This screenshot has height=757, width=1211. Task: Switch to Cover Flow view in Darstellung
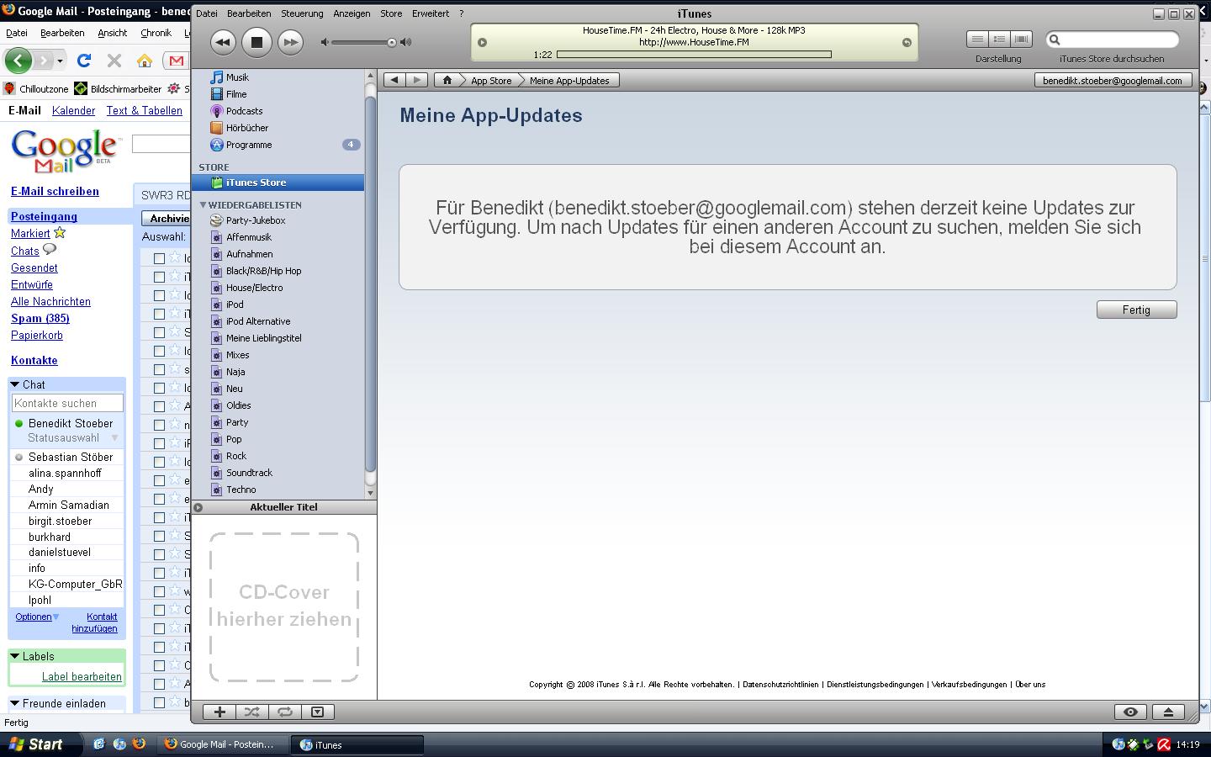[x=1021, y=40]
